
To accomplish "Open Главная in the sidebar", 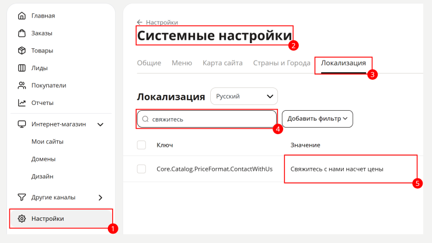I will click(43, 16).
